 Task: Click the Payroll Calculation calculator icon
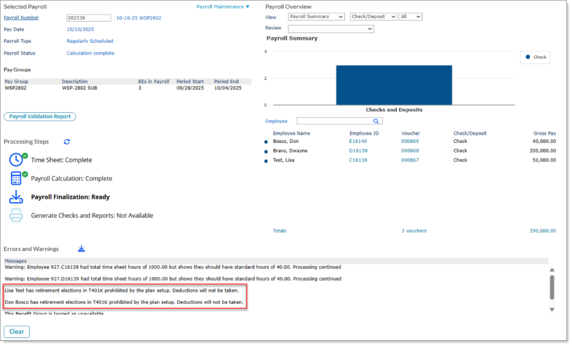17,178
